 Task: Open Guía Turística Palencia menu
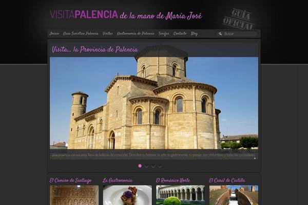click(81, 33)
